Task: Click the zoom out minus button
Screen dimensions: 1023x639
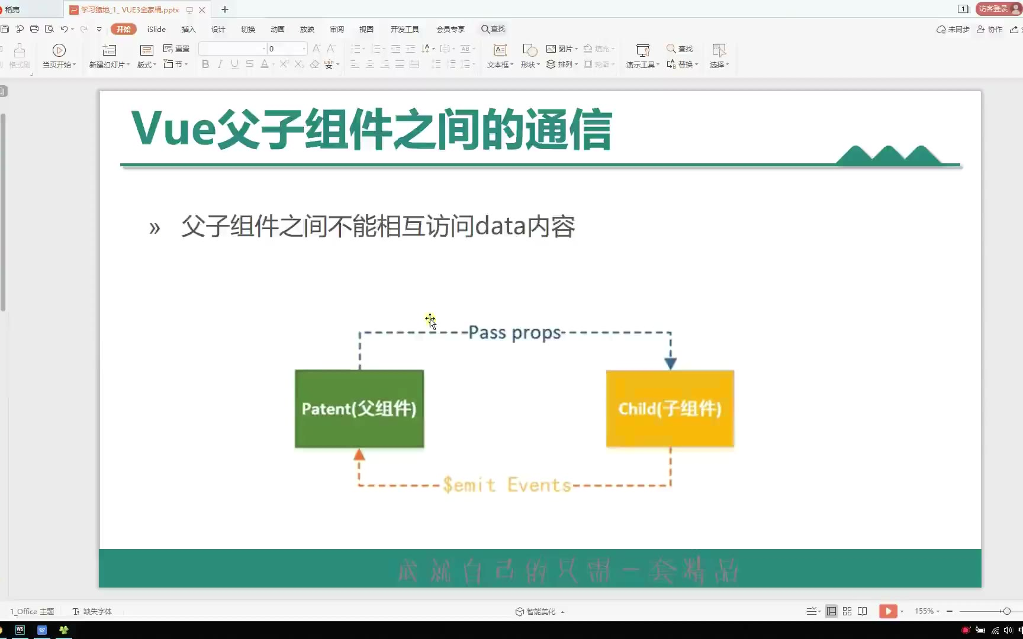Action: pyautogui.click(x=950, y=611)
